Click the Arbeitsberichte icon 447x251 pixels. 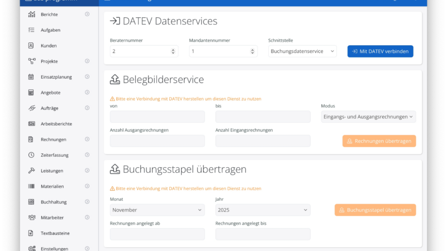pos(32,124)
